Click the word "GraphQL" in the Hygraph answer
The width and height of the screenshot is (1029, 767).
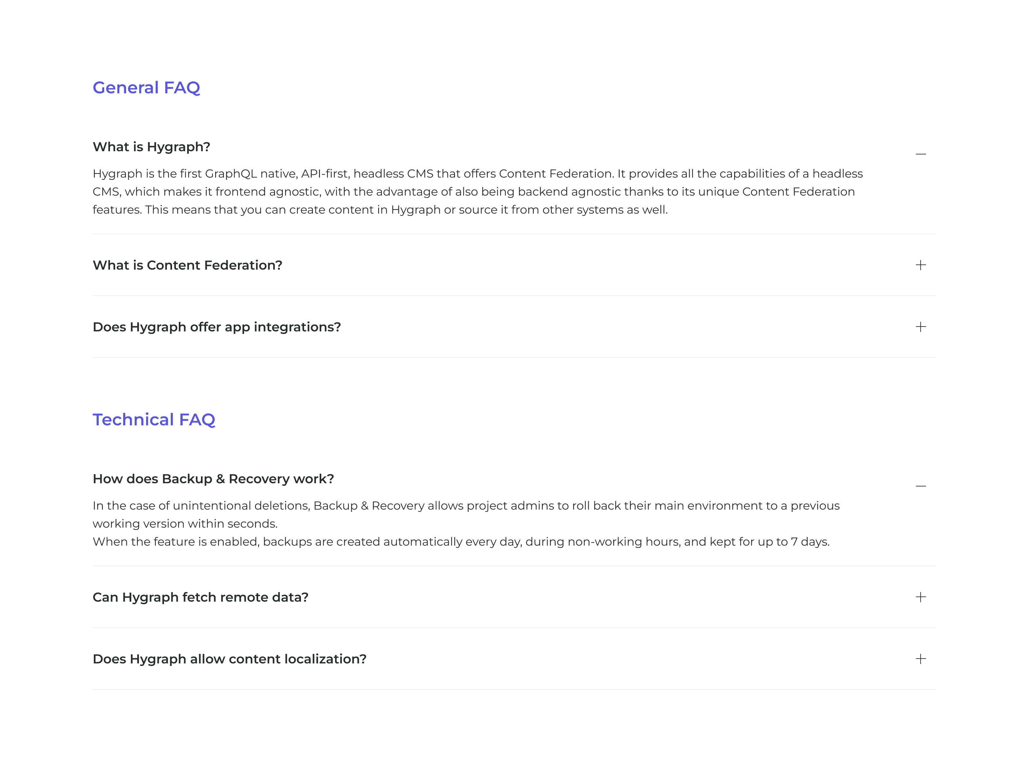coord(231,174)
